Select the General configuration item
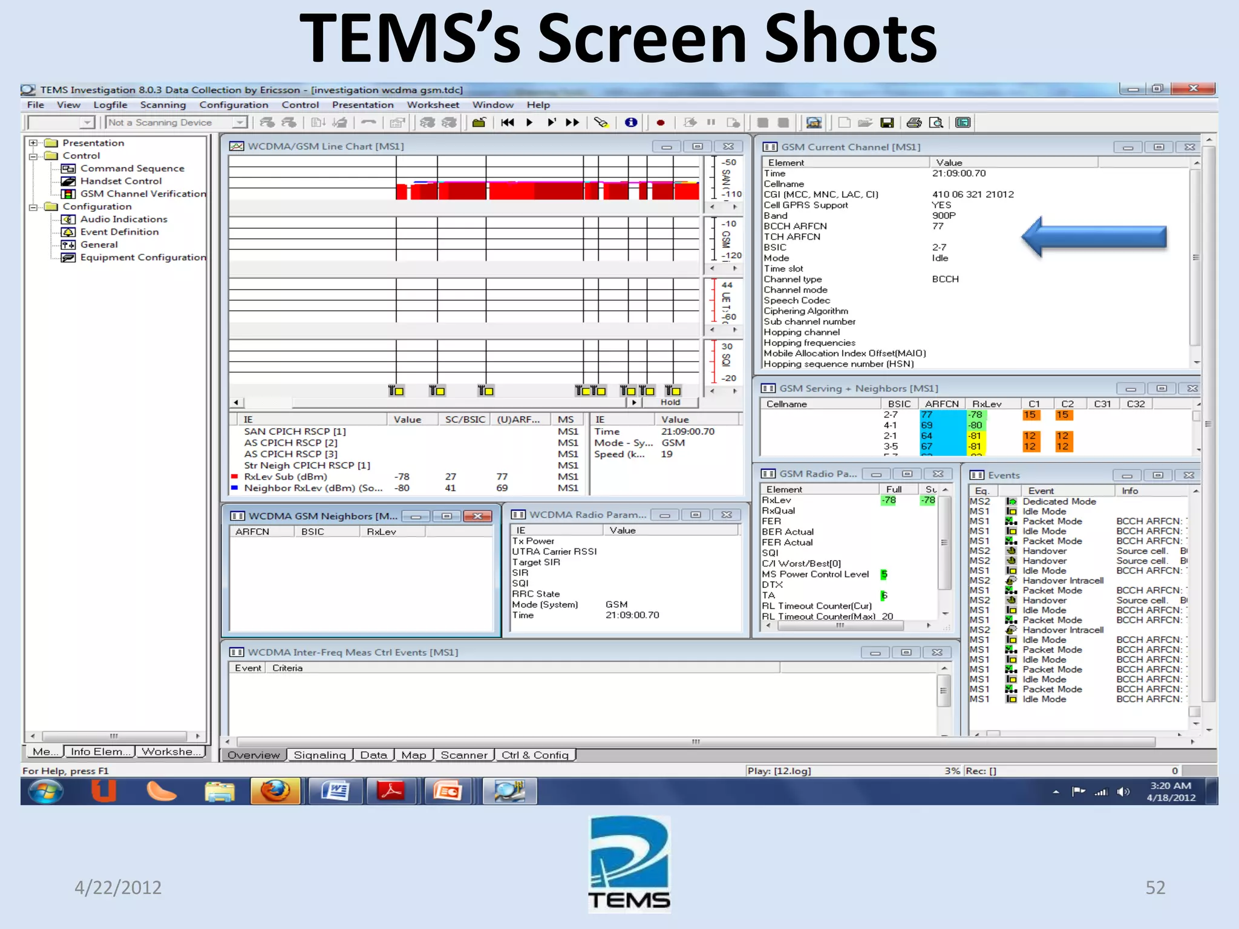 pyautogui.click(x=99, y=244)
